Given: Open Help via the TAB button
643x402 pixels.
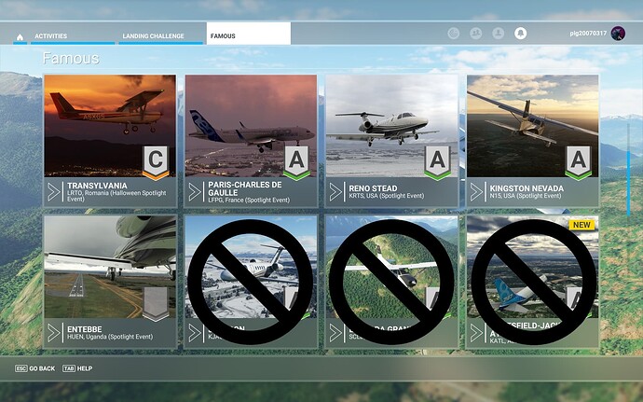Looking at the screenshot, I should point(77,368).
